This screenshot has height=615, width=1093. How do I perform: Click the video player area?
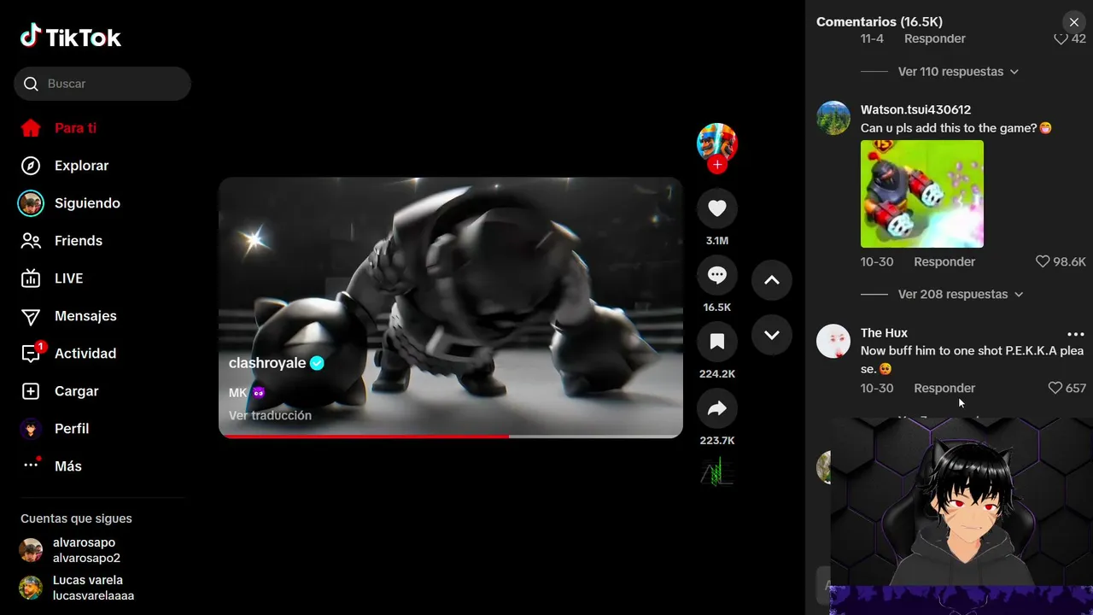pyautogui.click(x=451, y=307)
